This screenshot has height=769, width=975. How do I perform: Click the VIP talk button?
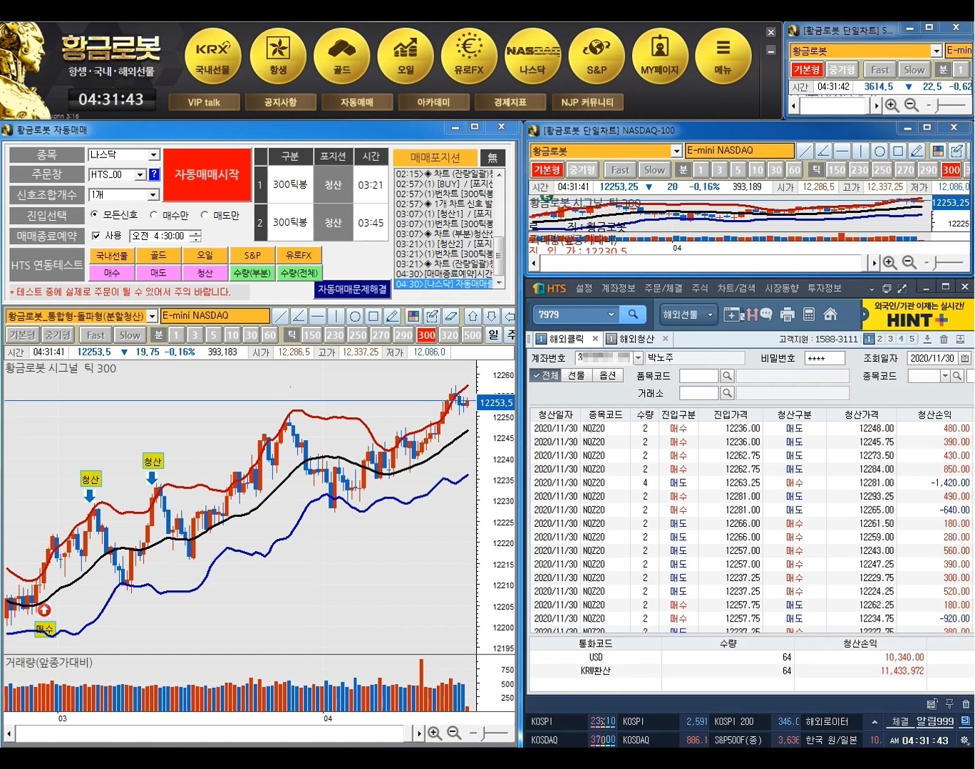click(x=204, y=103)
